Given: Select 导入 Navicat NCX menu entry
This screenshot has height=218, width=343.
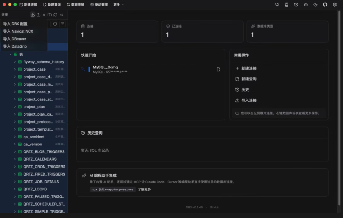Looking at the screenshot, I should (x=24, y=31).
